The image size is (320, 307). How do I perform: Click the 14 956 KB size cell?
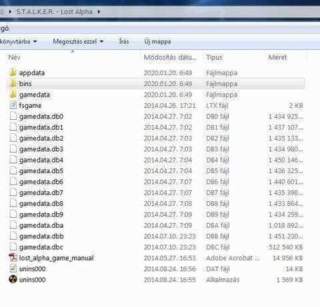[288, 258]
